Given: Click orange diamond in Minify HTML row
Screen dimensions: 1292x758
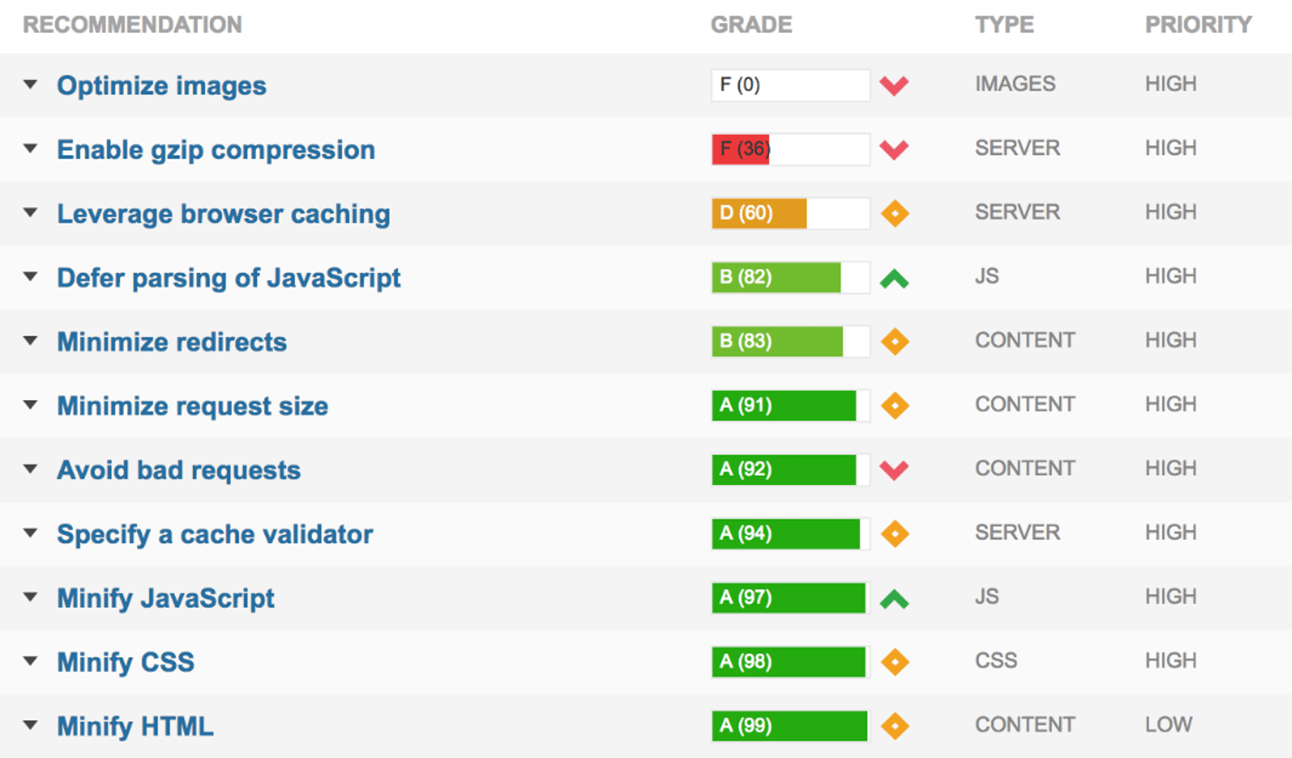Looking at the screenshot, I should (895, 726).
